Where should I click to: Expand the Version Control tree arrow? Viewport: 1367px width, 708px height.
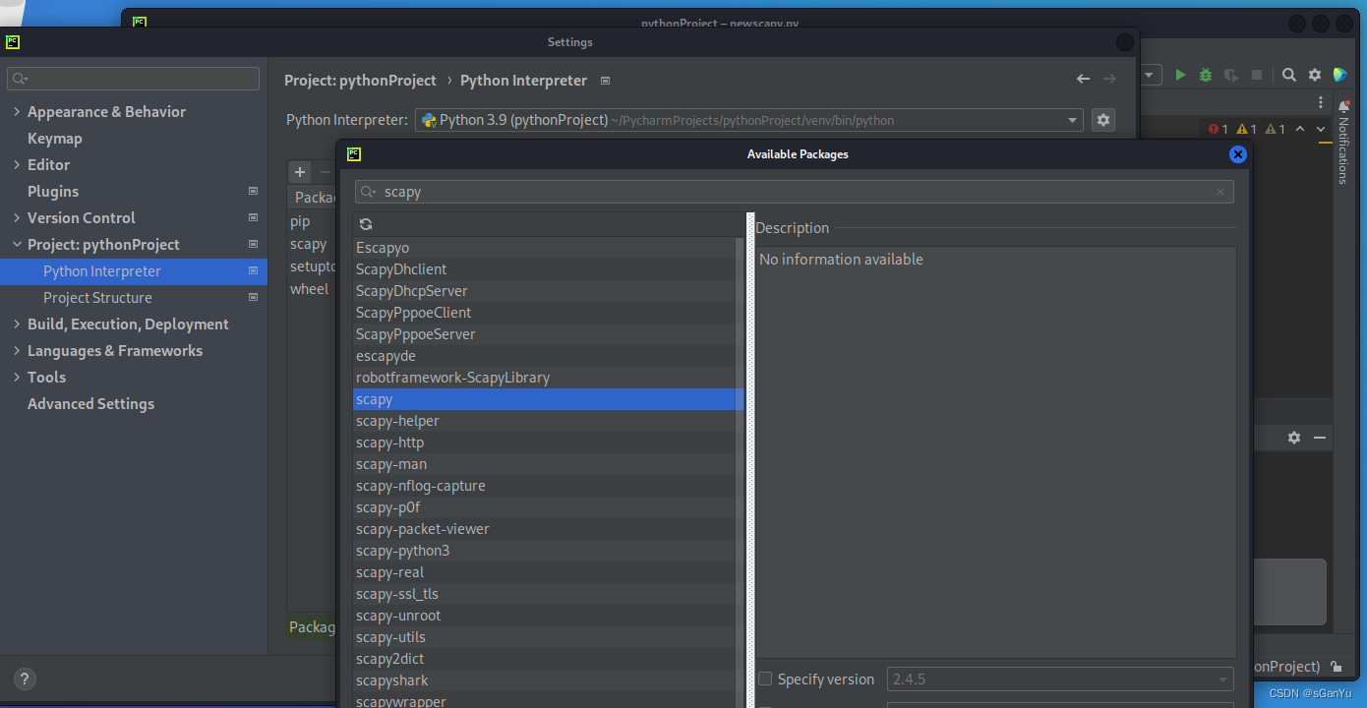click(x=17, y=217)
